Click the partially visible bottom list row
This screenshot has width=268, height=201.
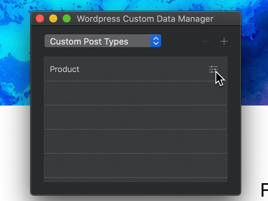pyautogui.click(x=135, y=180)
